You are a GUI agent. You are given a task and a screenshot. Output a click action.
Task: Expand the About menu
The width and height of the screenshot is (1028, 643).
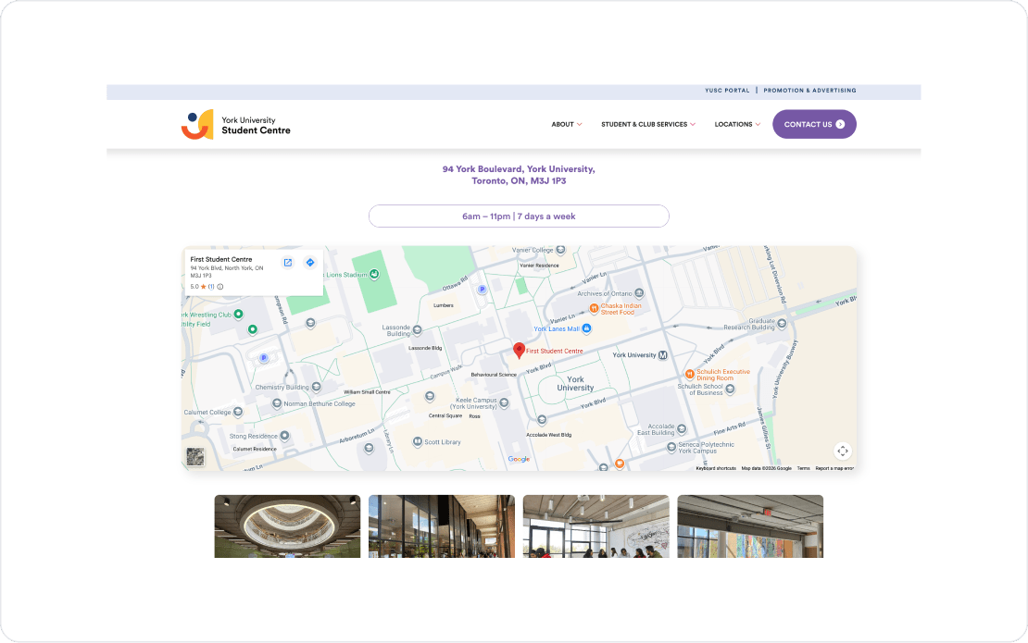tap(567, 124)
